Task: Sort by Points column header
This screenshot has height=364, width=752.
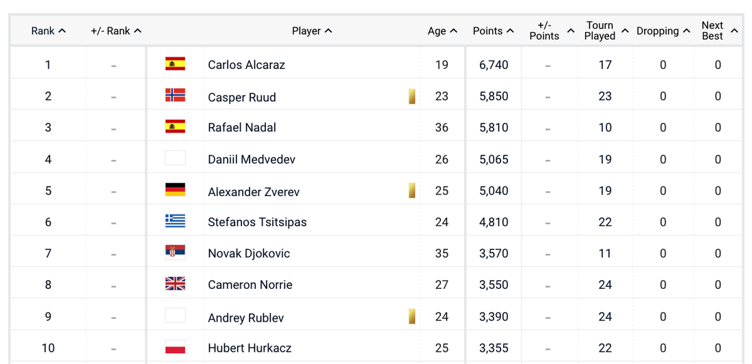Action: click(x=493, y=31)
